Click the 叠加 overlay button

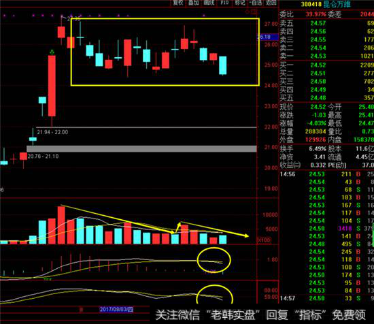coord(193,3)
